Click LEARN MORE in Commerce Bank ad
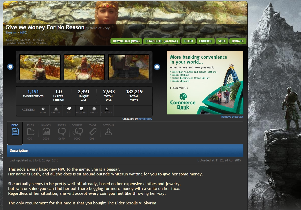 click(x=179, y=88)
